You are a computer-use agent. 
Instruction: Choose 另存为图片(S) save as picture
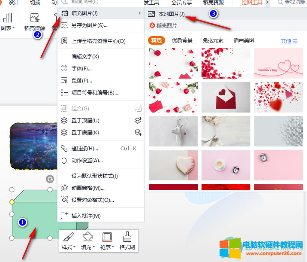[101, 25]
